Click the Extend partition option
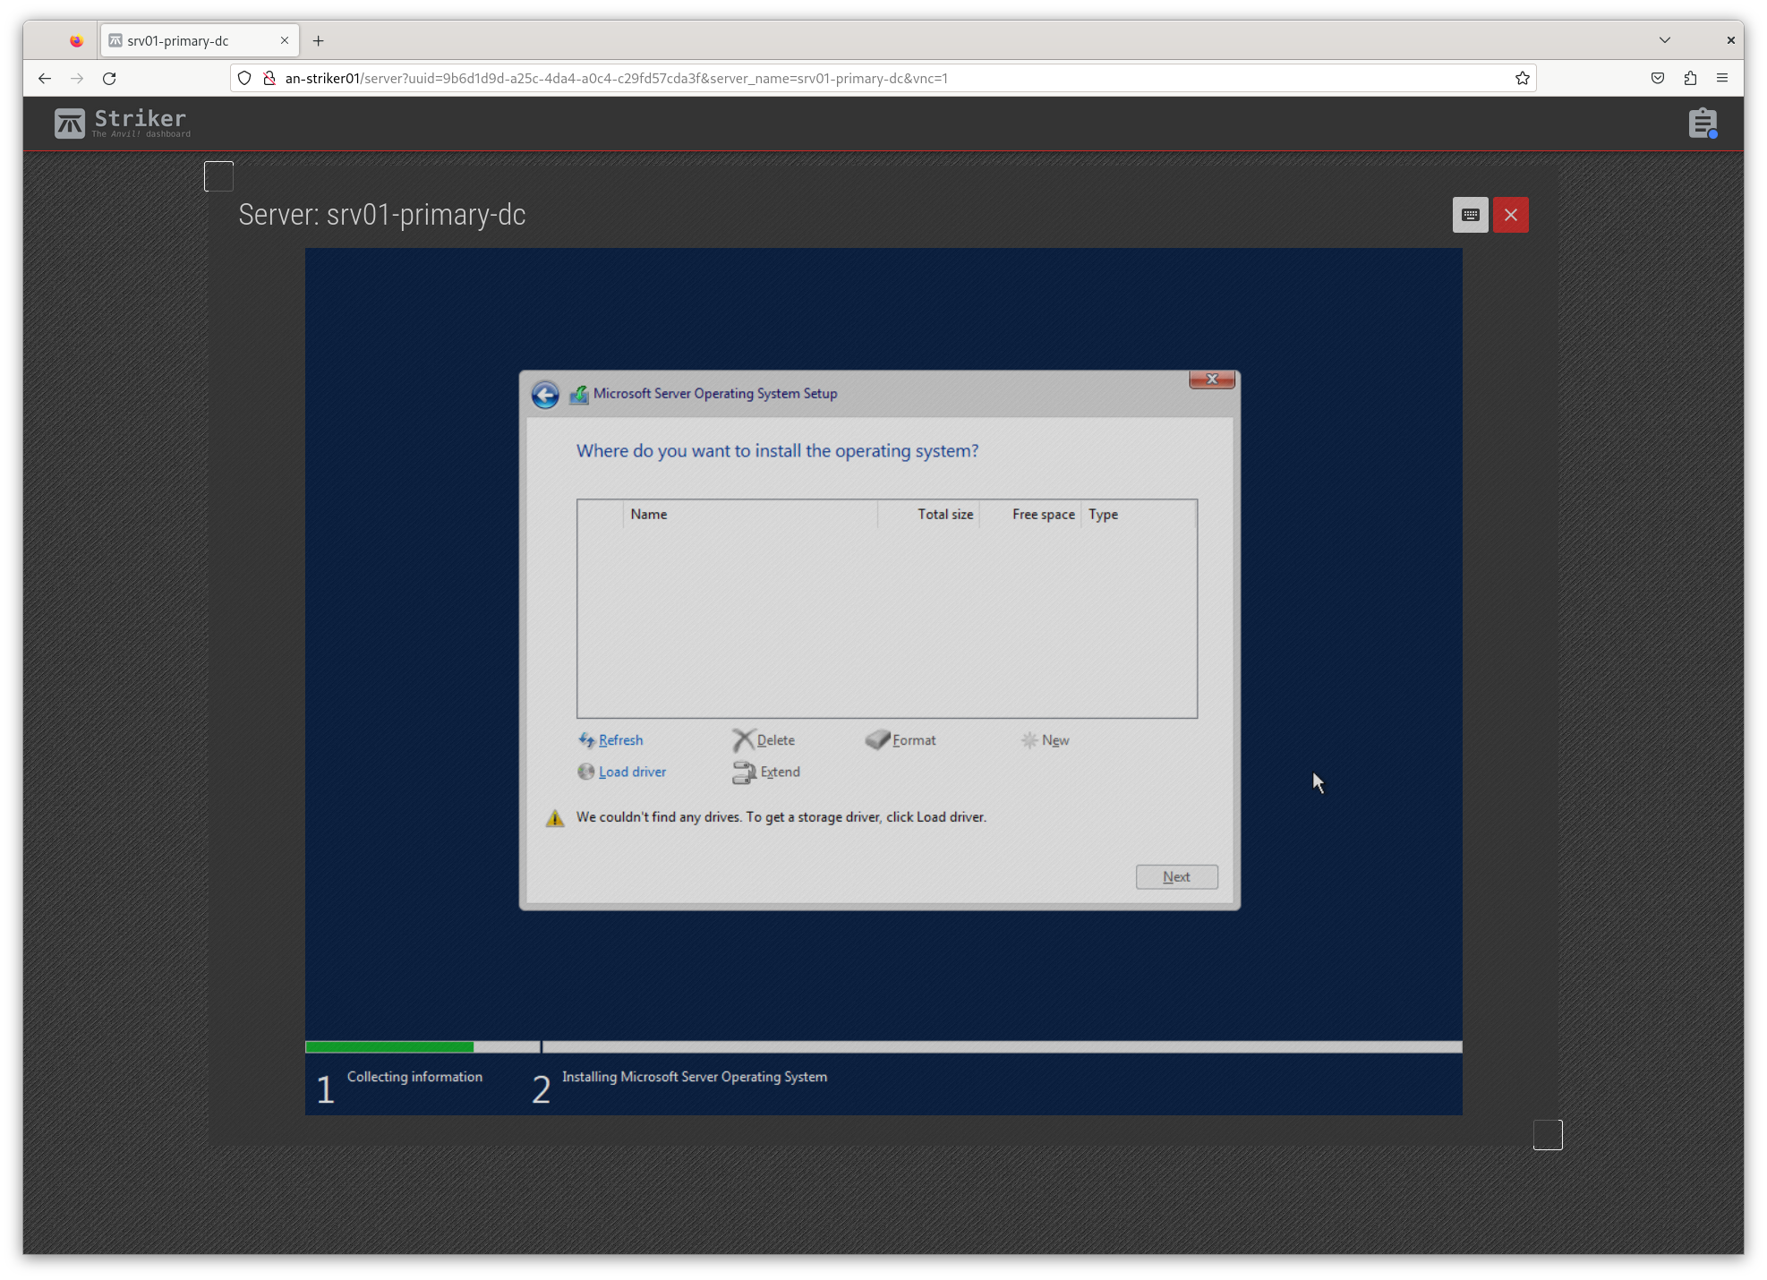Viewport: 1767px width, 1280px height. tap(780, 772)
